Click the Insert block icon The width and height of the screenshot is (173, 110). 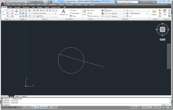tap(84, 12)
